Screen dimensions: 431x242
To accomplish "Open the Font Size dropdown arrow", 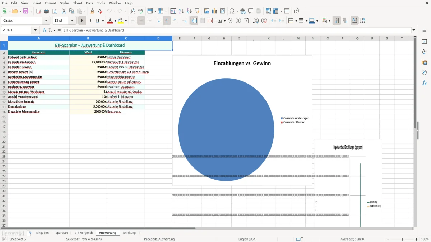I will [72, 21].
